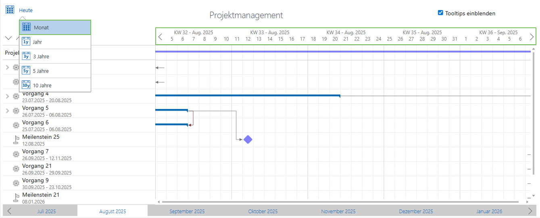Click the Vorgang 4 blue Gantt bar
The image size is (540, 218).
point(248,96)
